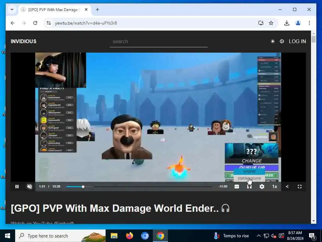The height and width of the screenshot is (242, 322).
Task: Open the Windows Start menu
Action: [8, 236]
